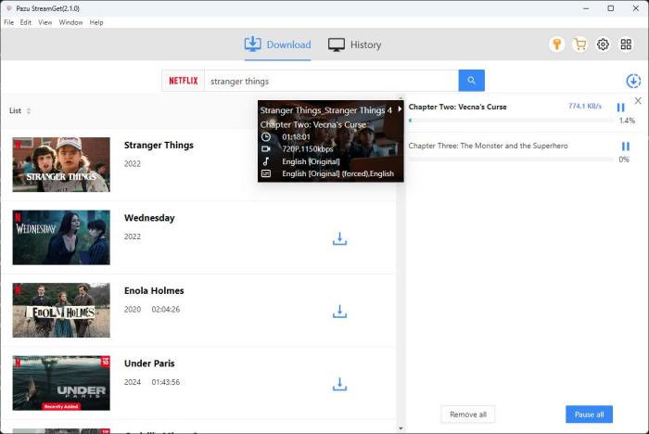
Task: Select the Stranger Things title text
Action: pos(159,145)
